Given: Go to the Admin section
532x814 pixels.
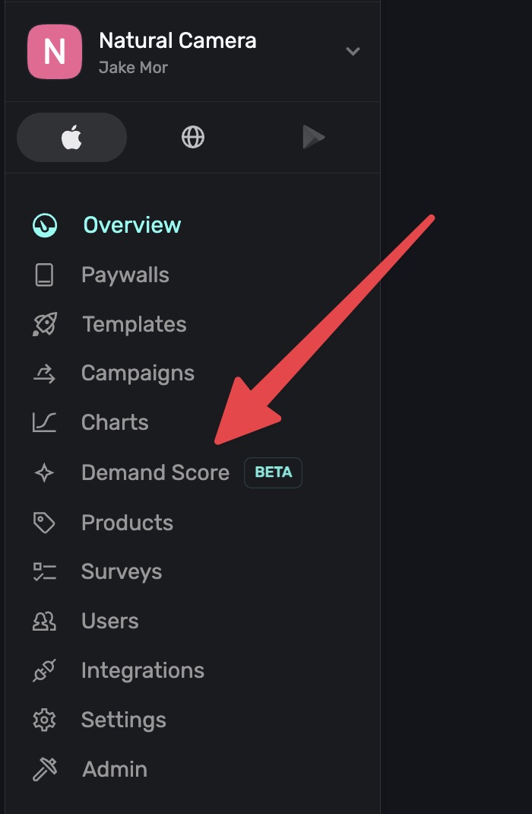Looking at the screenshot, I should point(115,769).
